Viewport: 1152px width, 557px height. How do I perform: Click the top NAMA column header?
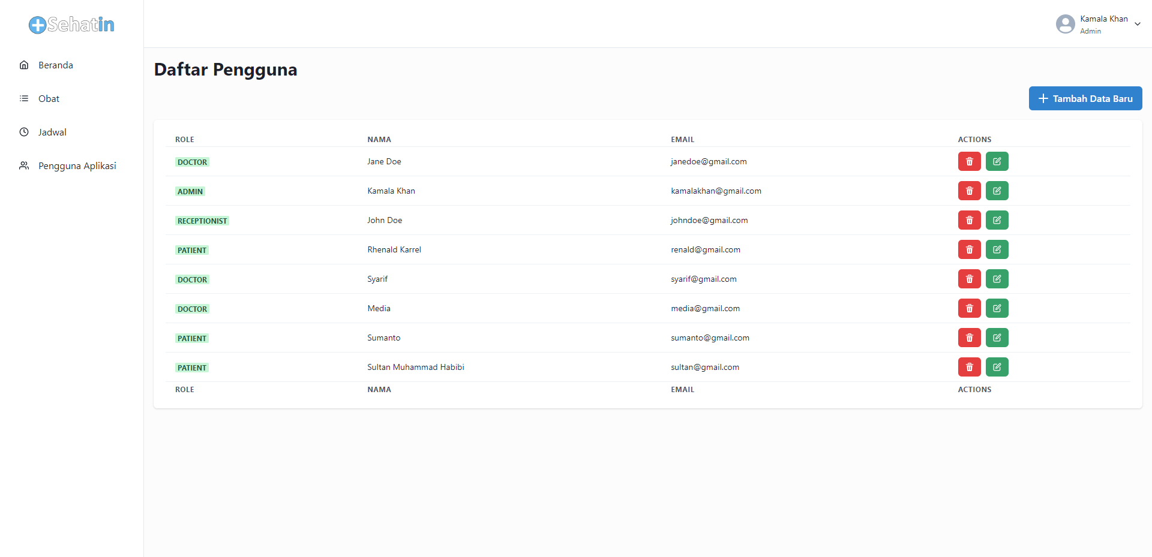coord(379,139)
